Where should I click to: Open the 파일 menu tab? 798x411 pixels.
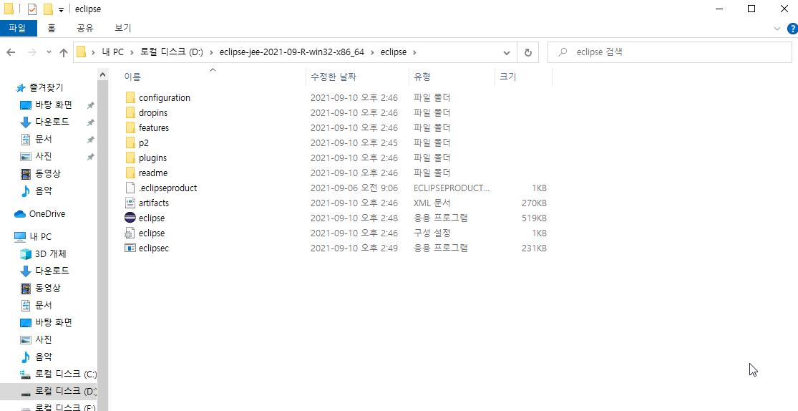click(18, 29)
